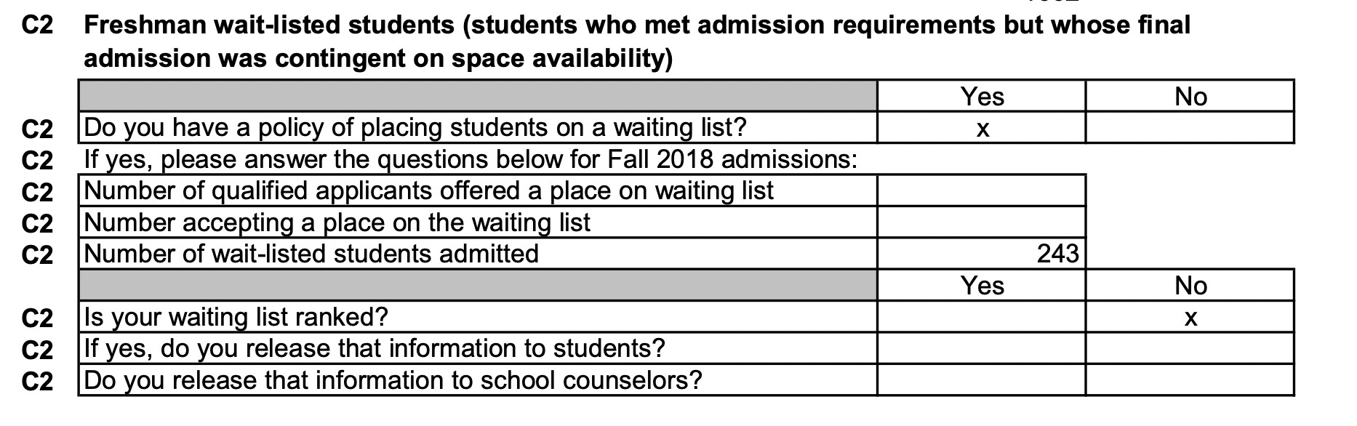Select the 'Number accepting a place on the waiting list' label
The width and height of the screenshot is (1357, 426).
point(337,222)
